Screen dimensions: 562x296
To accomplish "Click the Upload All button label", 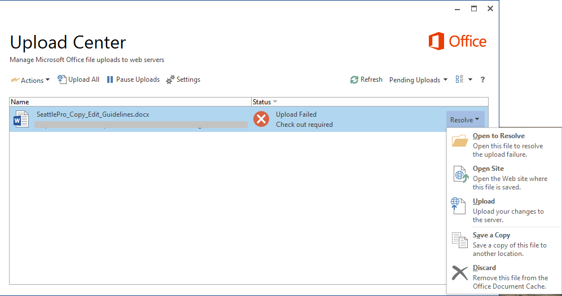I will click(x=84, y=79).
